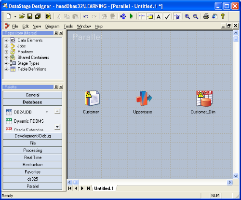Toggle the Show Annotations A button
241x200 pixels.
point(159,16)
